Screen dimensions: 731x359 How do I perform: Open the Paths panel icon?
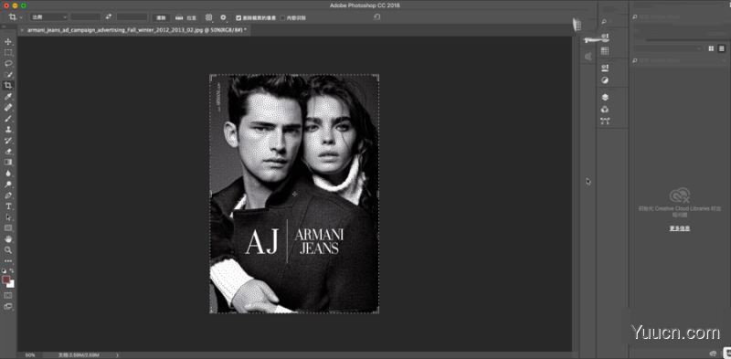click(605, 121)
